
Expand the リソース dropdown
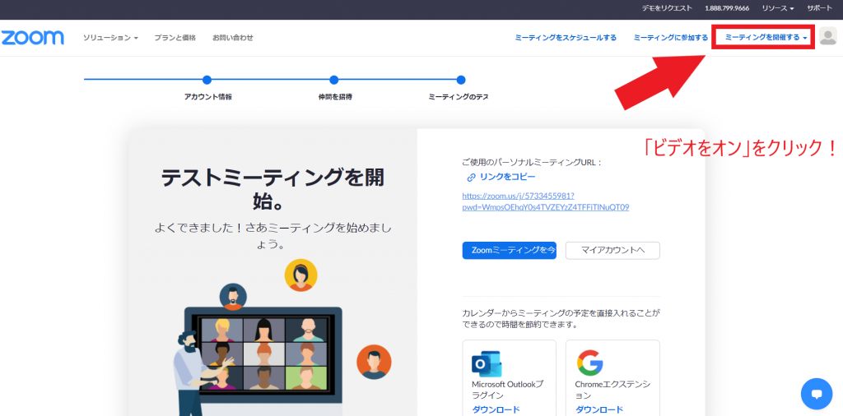pos(777,8)
